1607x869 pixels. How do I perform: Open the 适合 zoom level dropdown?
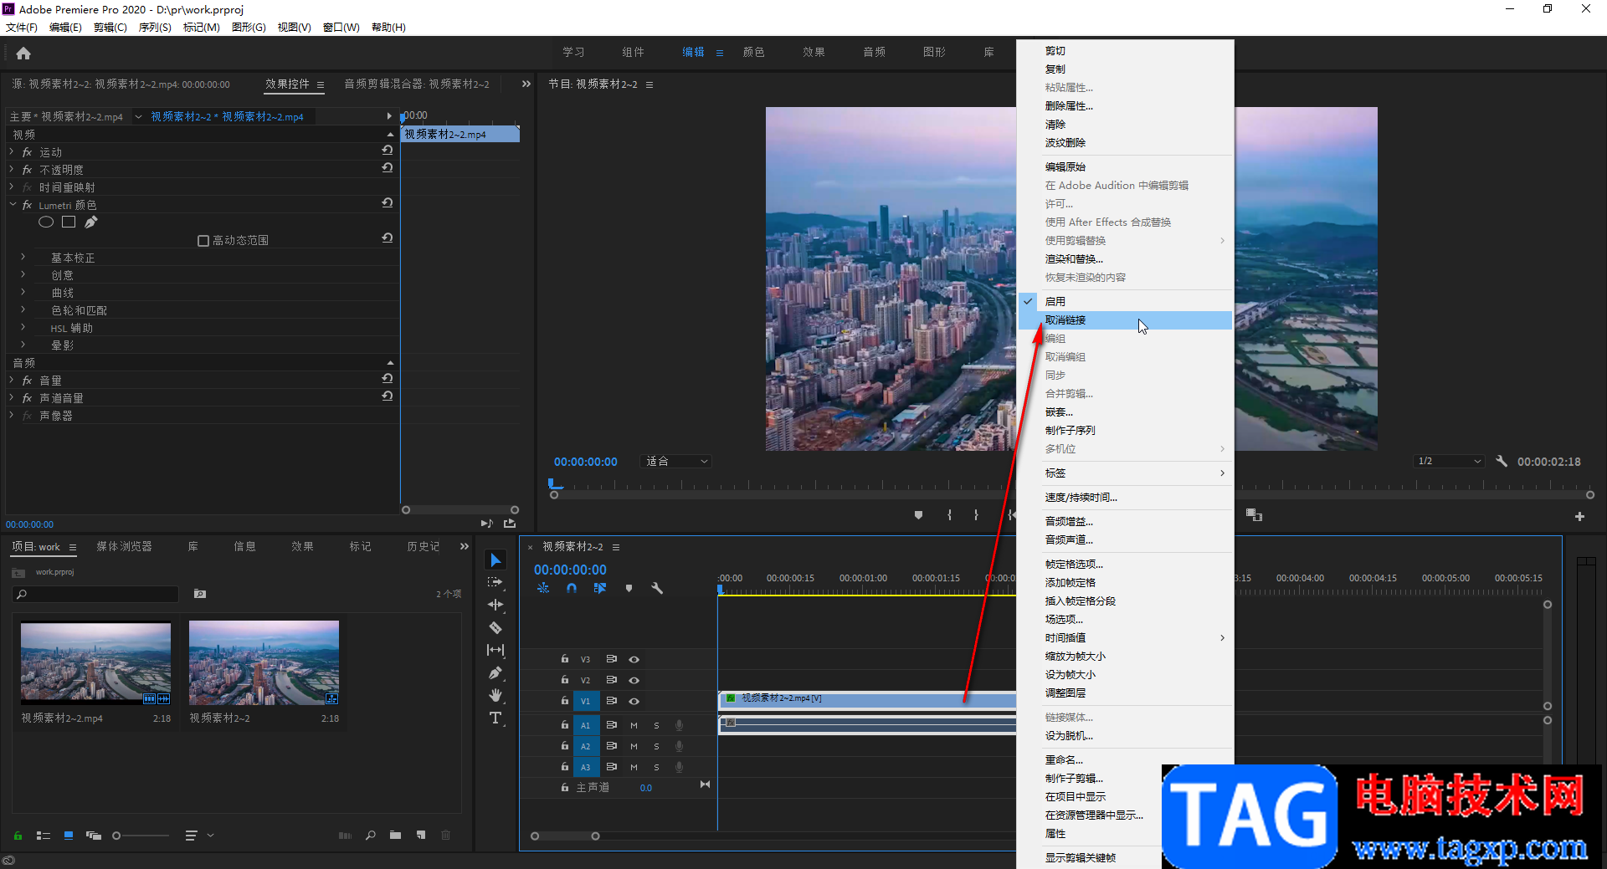click(676, 462)
